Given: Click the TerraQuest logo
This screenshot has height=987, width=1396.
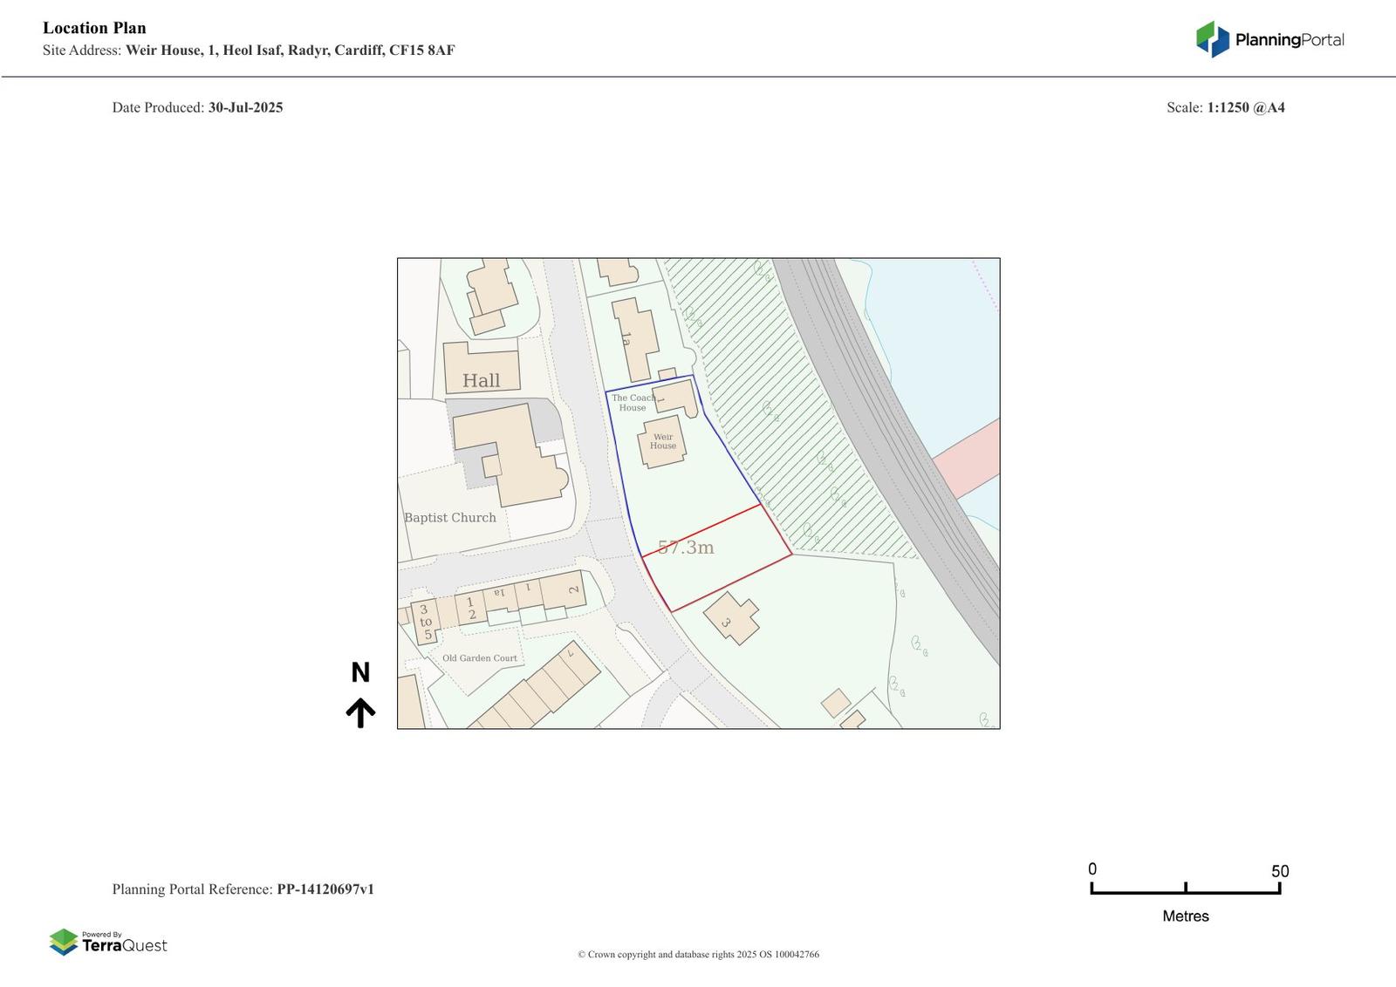Looking at the screenshot, I should (108, 943).
